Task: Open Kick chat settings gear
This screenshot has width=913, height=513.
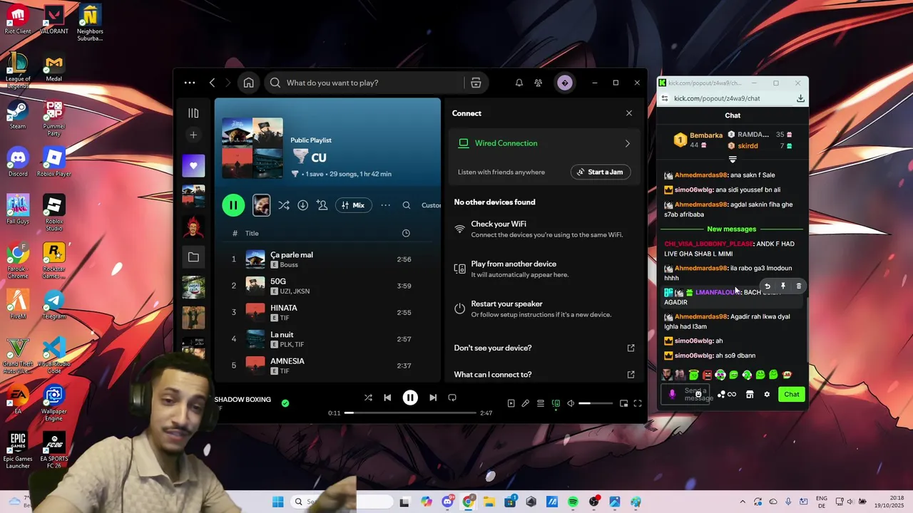Action: [x=767, y=394]
